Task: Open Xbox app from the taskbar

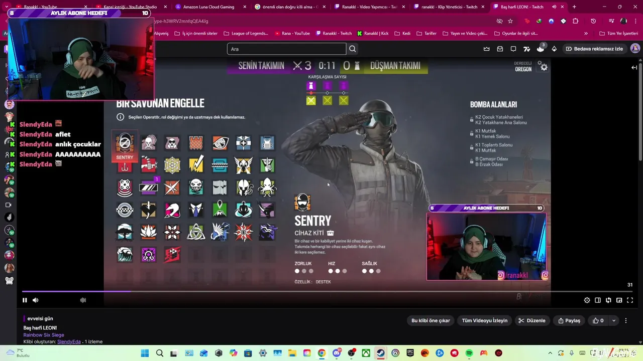Action: point(366,353)
